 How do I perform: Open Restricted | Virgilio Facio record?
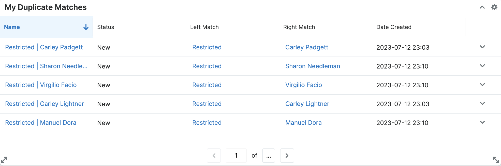coord(41,85)
